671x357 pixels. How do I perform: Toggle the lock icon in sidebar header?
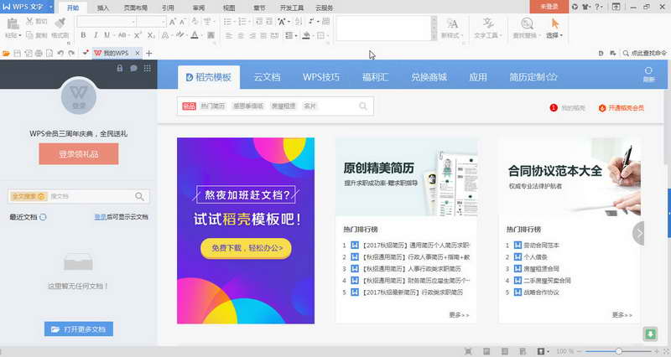[x=117, y=68]
